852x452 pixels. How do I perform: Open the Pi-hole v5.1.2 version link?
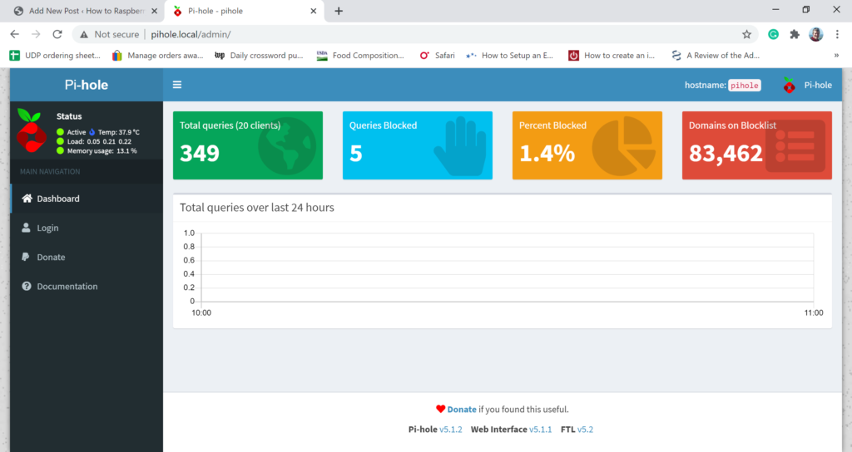[450, 430]
